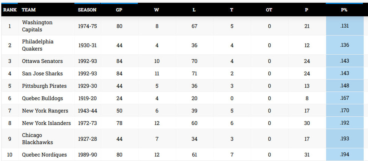Open Quebec Bulldogs team entry

tap(42, 98)
